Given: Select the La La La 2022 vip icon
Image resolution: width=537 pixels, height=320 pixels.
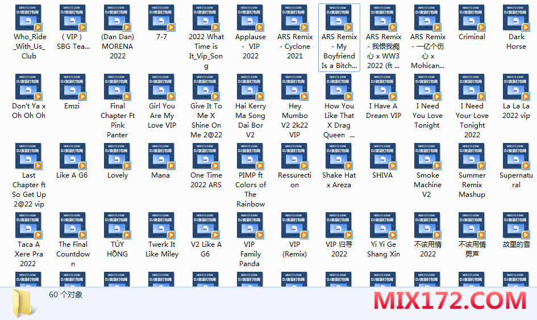Looking at the screenshot, I should [516, 87].
